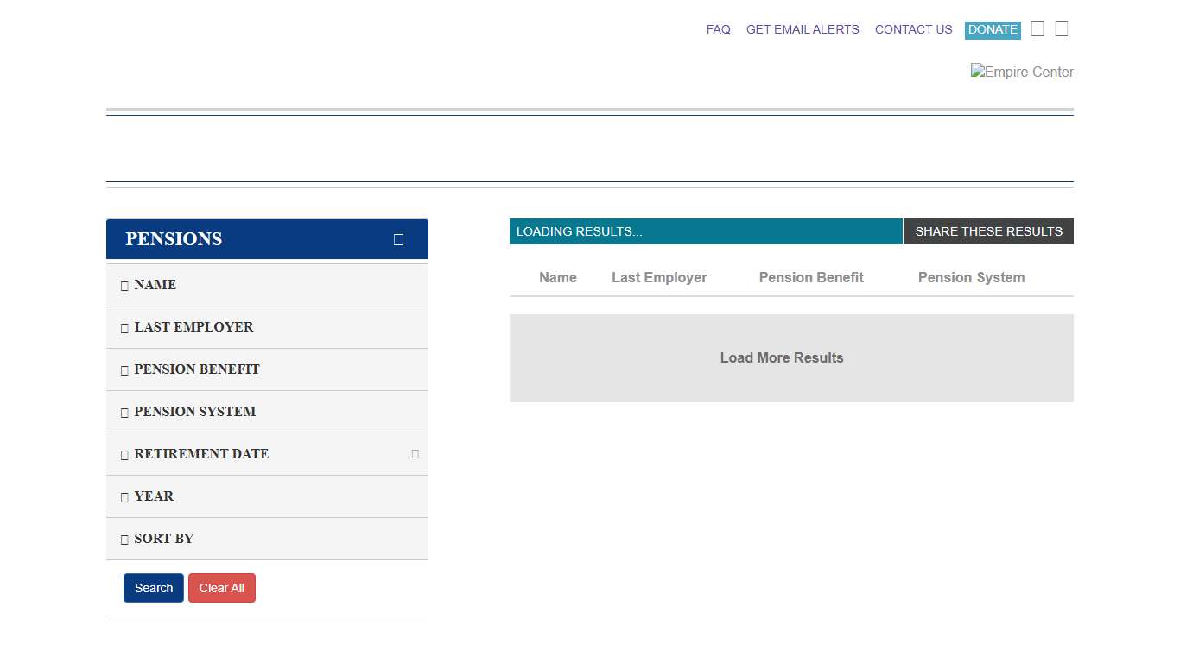Open the FAQ page

pyautogui.click(x=718, y=29)
